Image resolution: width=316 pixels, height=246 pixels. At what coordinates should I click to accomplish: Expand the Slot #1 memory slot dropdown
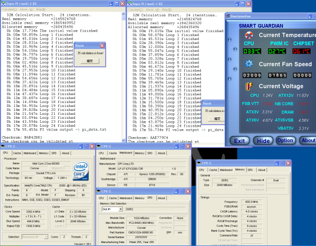click(x=120, y=209)
